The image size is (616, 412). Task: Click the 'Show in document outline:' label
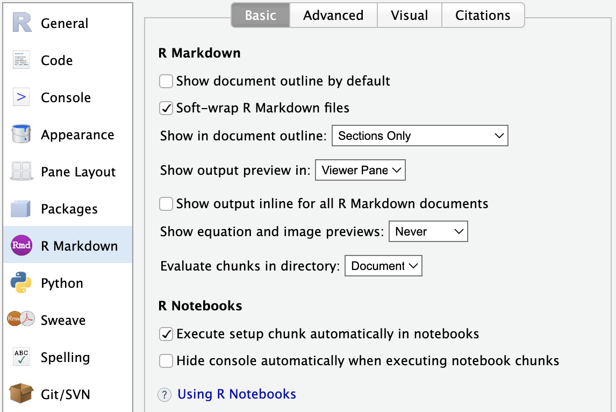(243, 136)
